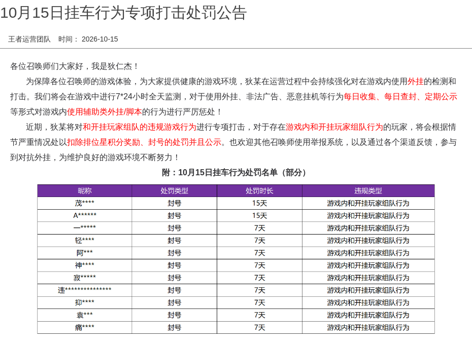Click the 7天 duration in 痛**** row
Screen dimensions: 472x348
click(x=259, y=328)
